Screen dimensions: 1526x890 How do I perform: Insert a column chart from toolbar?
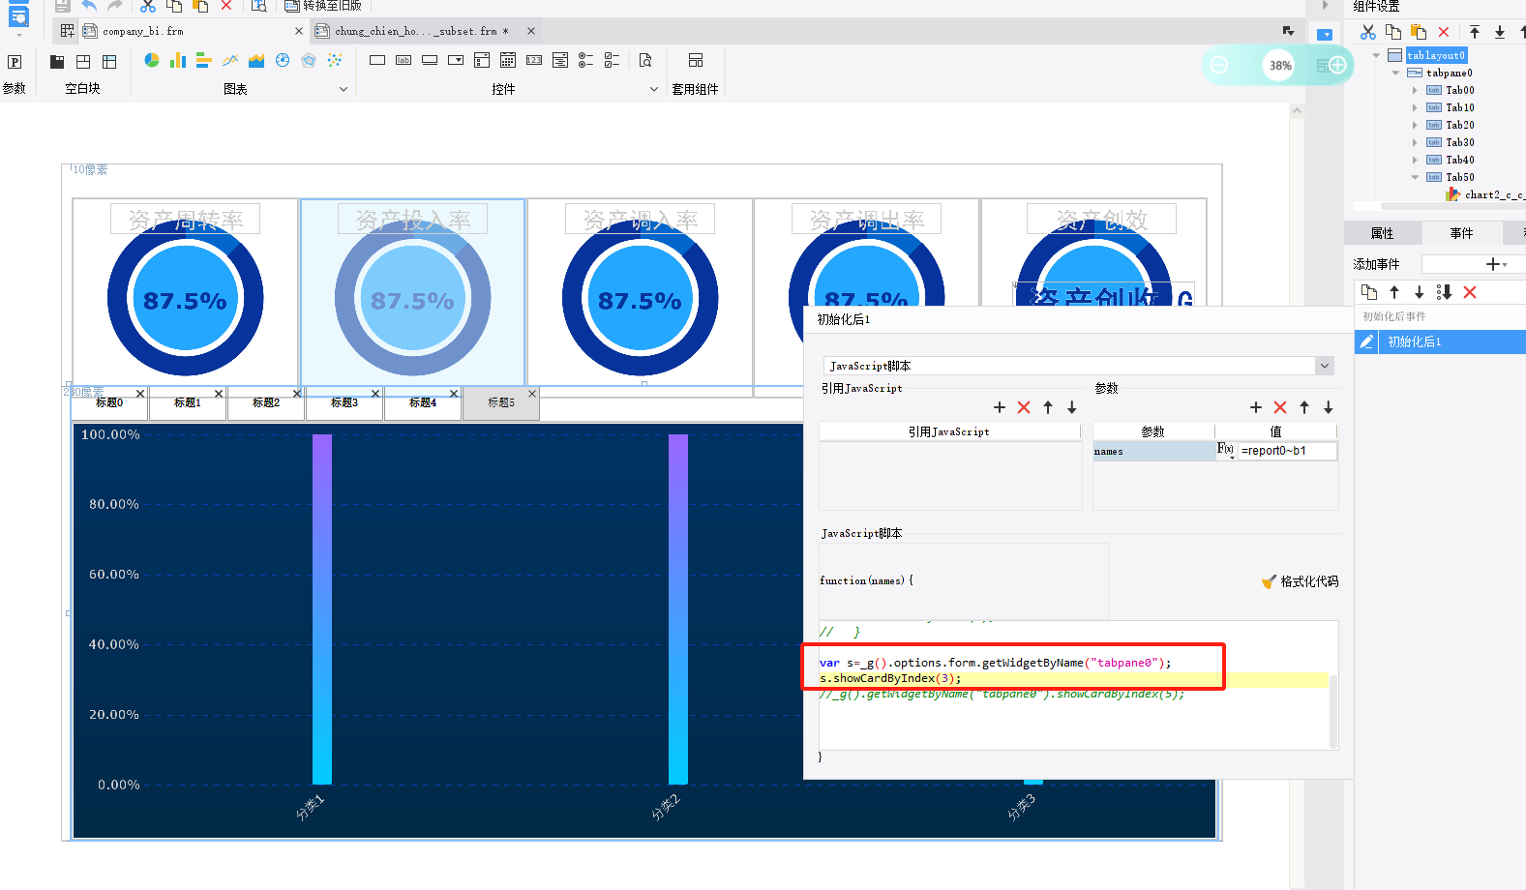click(x=178, y=60)
